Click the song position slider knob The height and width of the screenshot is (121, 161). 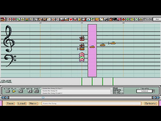pos(43,98)
